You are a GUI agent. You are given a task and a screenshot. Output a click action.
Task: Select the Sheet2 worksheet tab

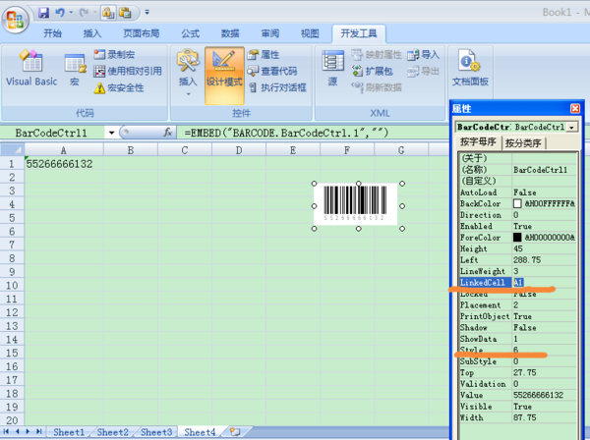(112, 432)
